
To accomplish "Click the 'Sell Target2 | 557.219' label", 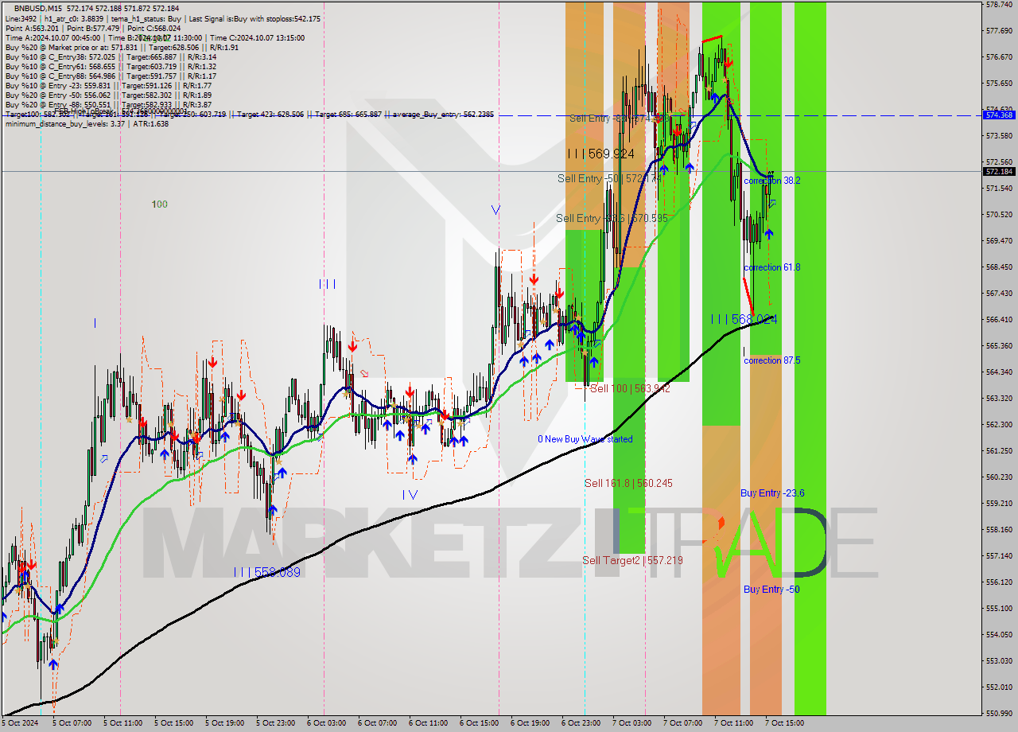I will click(x=632, y=560).
